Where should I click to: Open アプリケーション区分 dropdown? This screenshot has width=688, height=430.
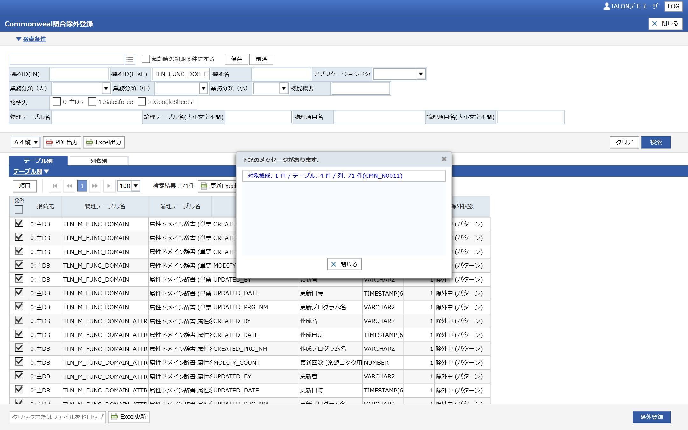click(x=420, y=74)
